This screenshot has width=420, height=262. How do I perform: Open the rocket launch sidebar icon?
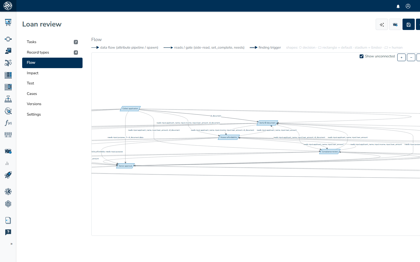click(x=8, y=175)
